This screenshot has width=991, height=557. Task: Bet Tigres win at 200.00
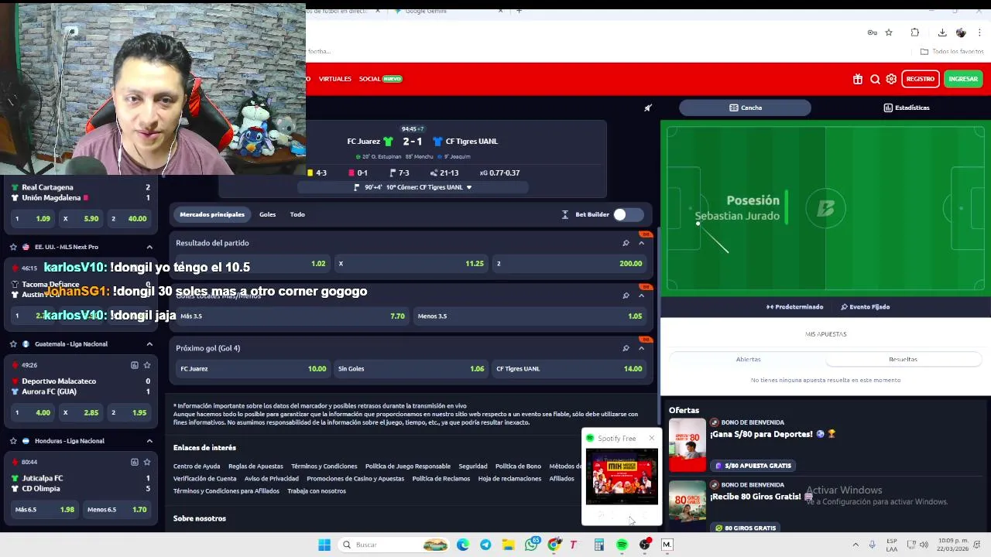[570, 264]
